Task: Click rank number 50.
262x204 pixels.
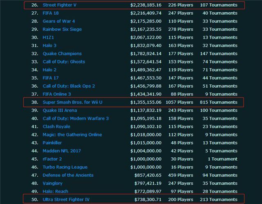Action: (35, 199)
